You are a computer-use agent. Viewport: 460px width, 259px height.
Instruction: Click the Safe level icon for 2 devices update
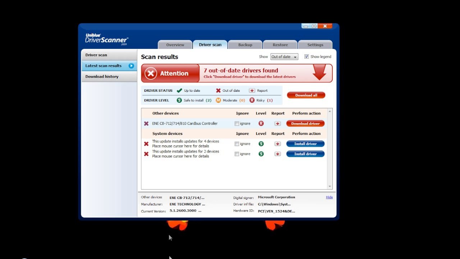click(x=261, y=154)
